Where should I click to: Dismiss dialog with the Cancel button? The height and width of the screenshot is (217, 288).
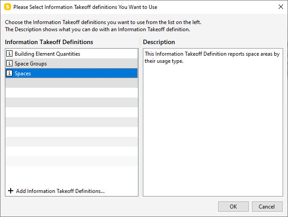[267, 206]
